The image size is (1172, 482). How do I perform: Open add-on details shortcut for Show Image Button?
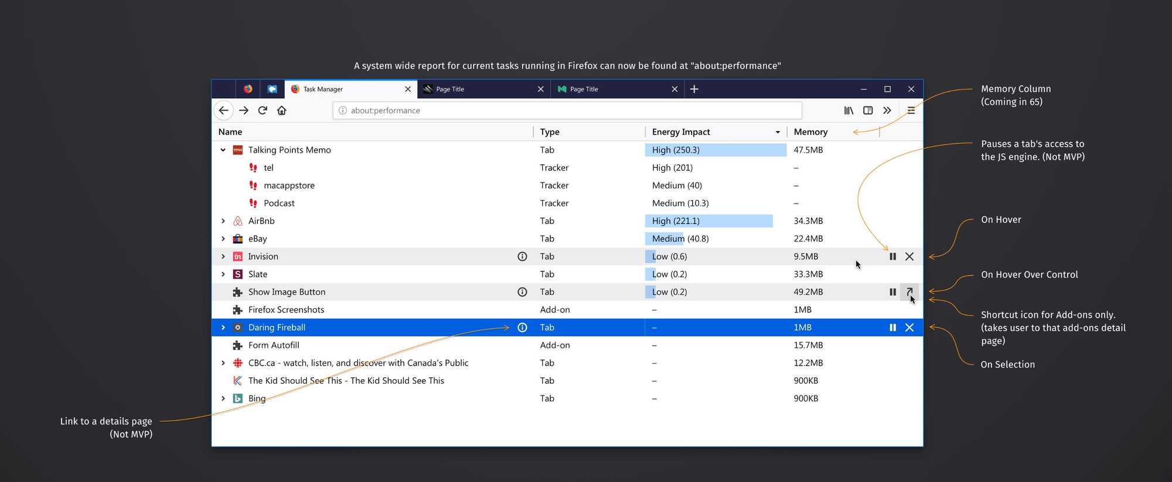click(x=909, y=292)
